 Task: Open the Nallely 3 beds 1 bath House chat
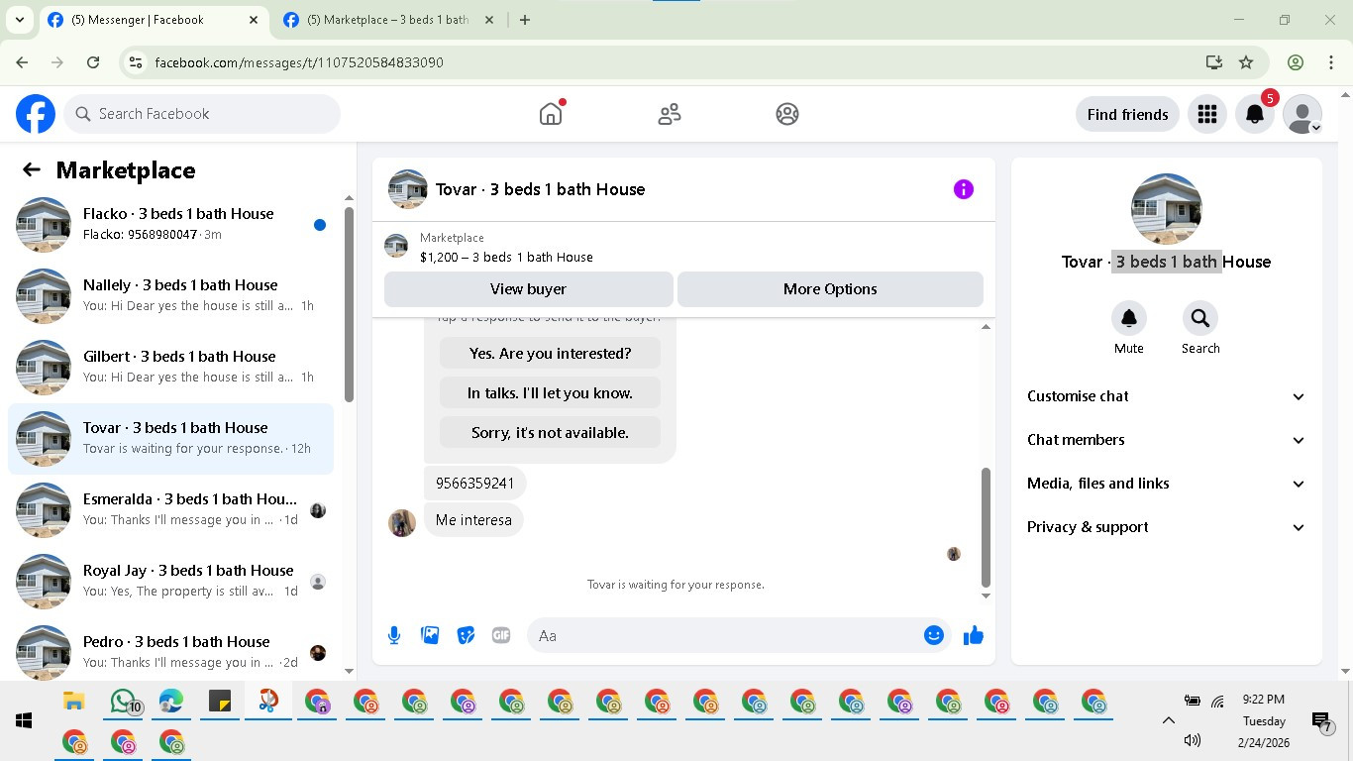point(170,296)
